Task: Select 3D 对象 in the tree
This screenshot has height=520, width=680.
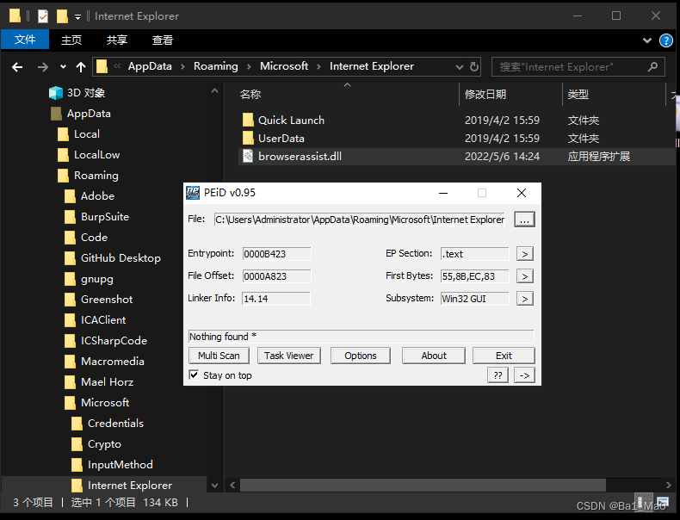Action: tap(86, 93)
